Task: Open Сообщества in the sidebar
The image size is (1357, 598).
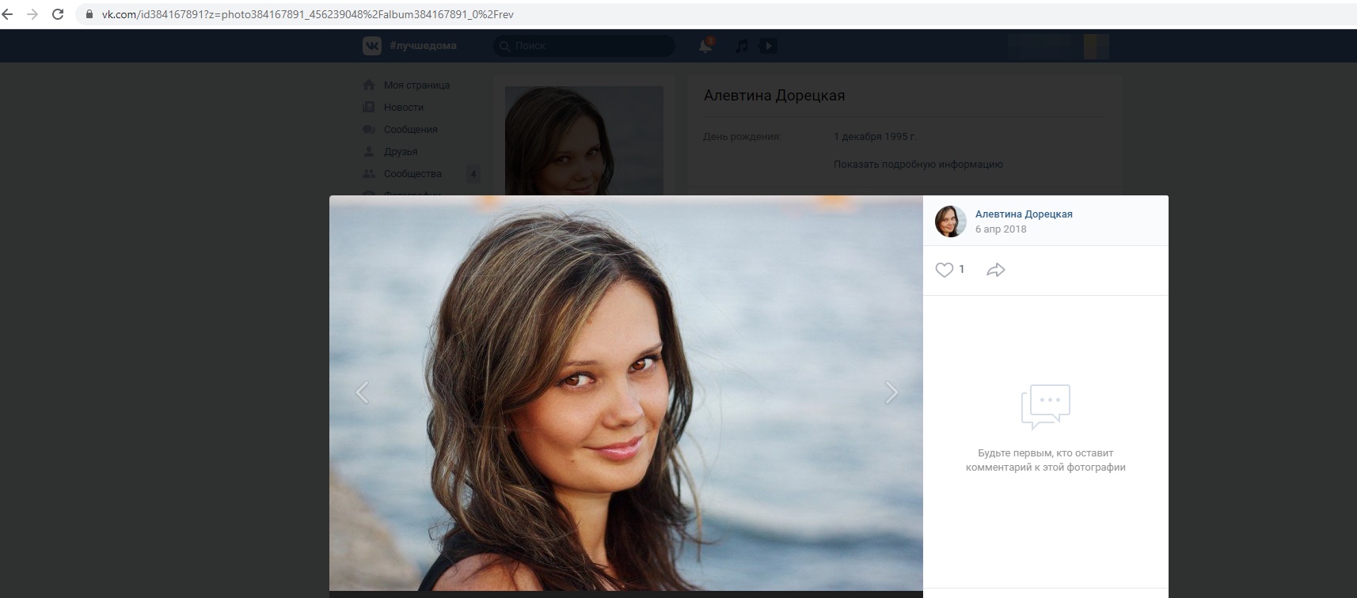Action: pos(412,173)
